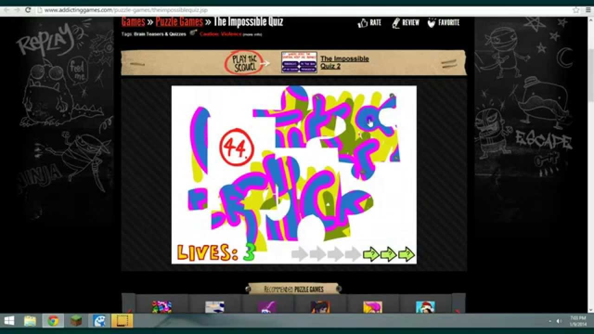Click the question 44 number circle
The image size is (594, 334).
237,148
